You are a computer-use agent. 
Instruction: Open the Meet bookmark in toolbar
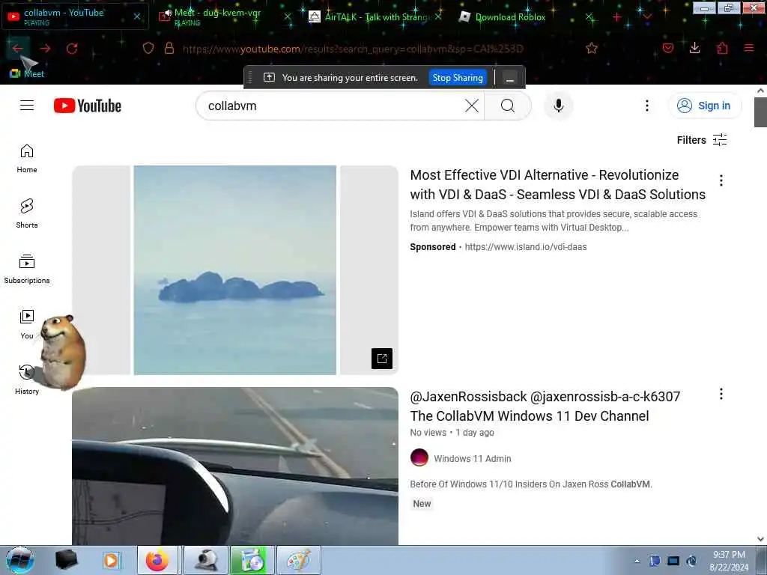[x=27, y=74]
